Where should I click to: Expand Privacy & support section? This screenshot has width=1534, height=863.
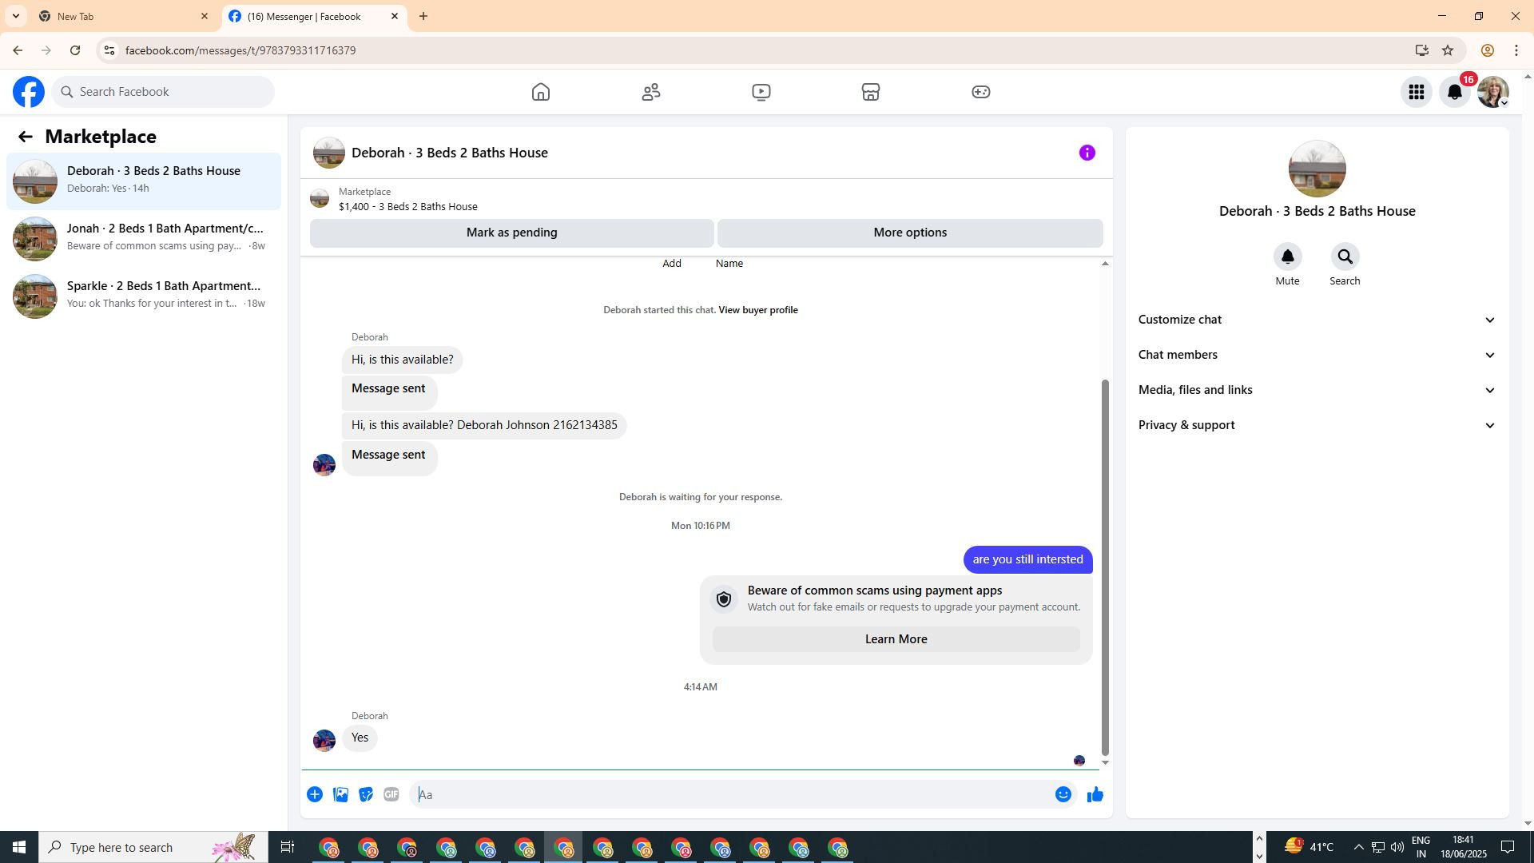pyautogui.click(x=1317, y=425)
